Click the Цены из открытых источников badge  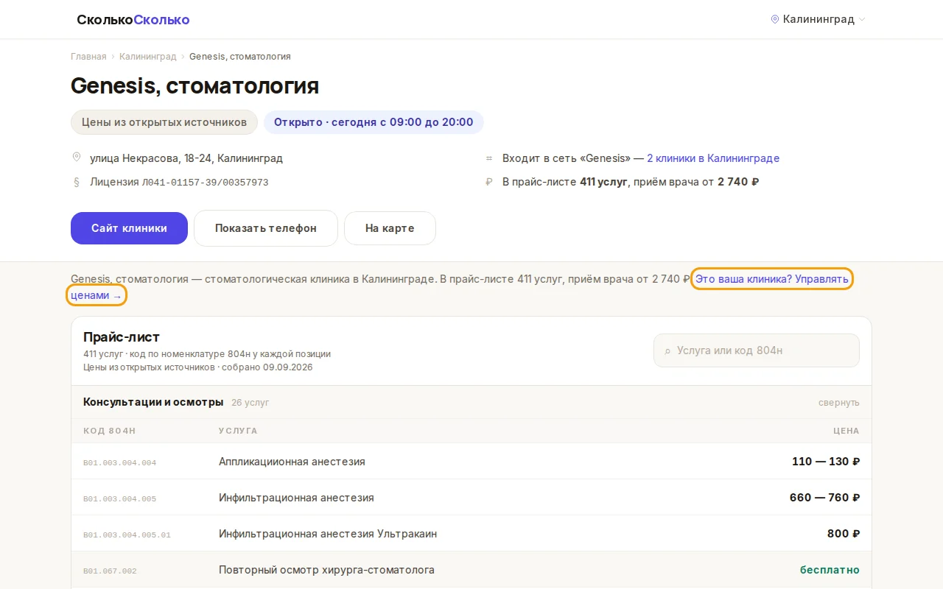[164, 122]
